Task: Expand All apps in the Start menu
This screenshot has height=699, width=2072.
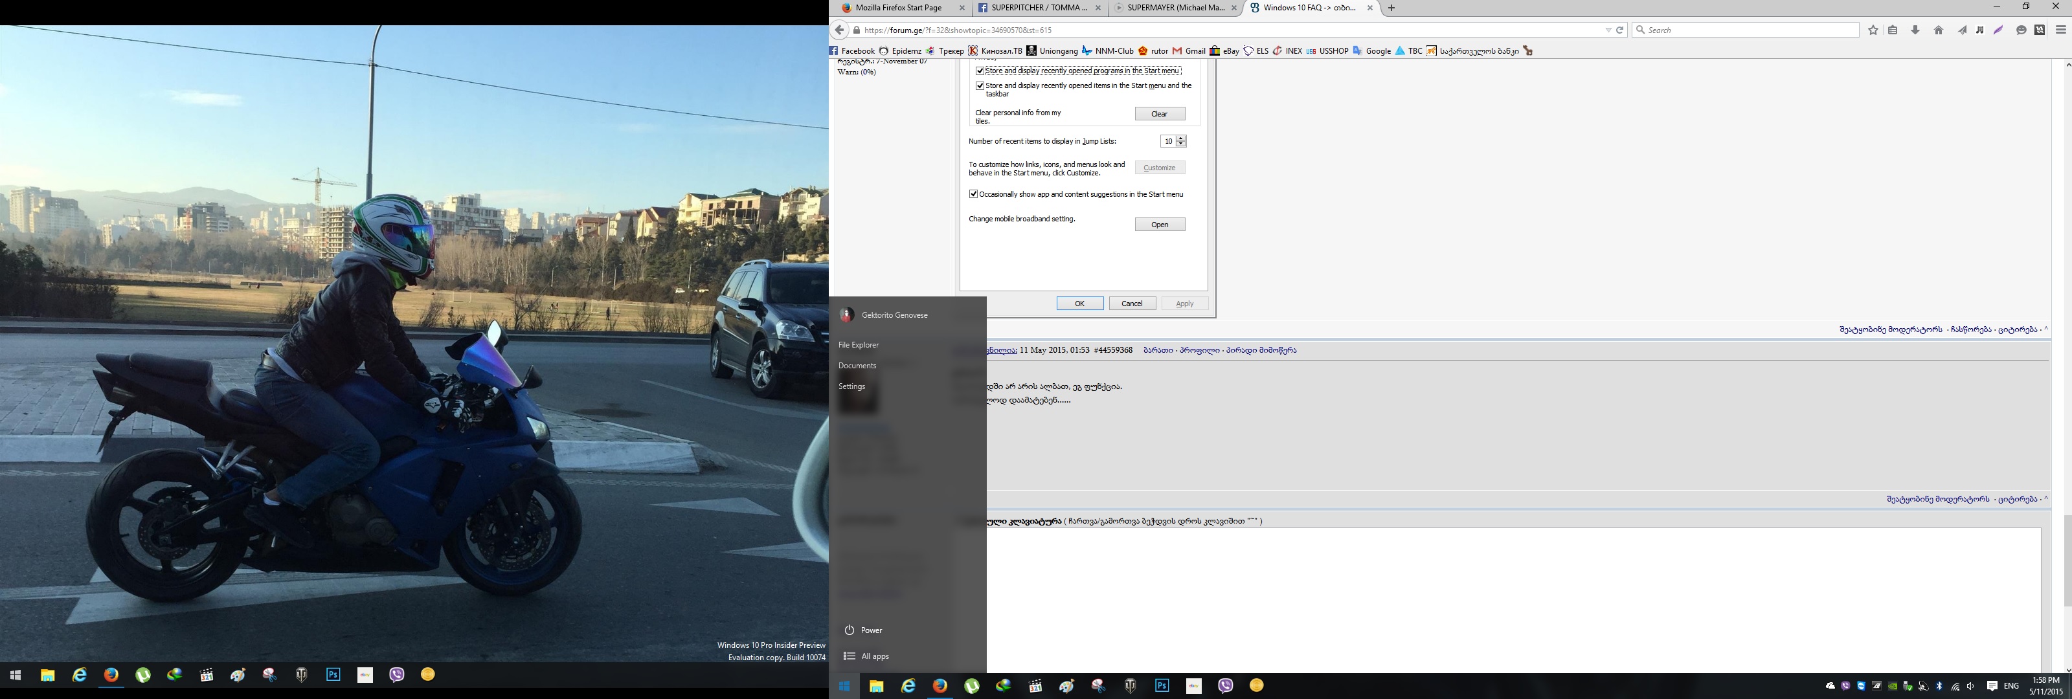Action: click(874, 656)
